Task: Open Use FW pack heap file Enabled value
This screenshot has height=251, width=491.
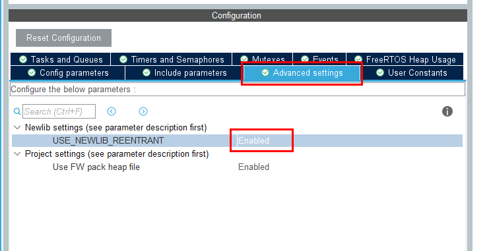Action: (x=253, y=167)
